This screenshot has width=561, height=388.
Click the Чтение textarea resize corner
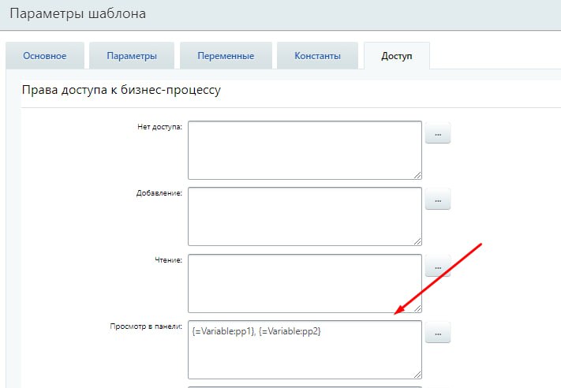(x=417, y=308)
